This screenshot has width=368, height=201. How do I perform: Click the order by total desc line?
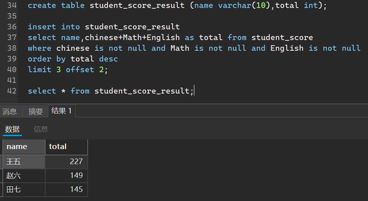73,59
